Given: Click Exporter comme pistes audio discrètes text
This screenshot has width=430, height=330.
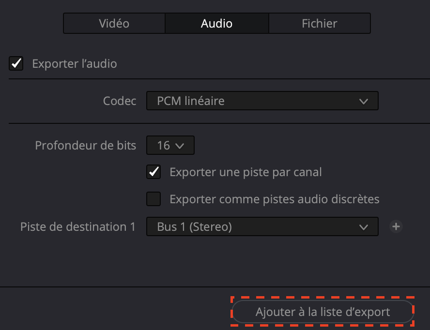Looking at the screenshot, I should coord(274,199).
